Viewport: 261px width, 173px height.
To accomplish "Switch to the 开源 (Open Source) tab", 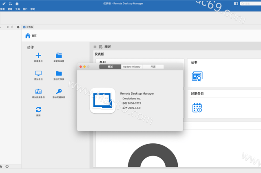I will click(153, 67).
